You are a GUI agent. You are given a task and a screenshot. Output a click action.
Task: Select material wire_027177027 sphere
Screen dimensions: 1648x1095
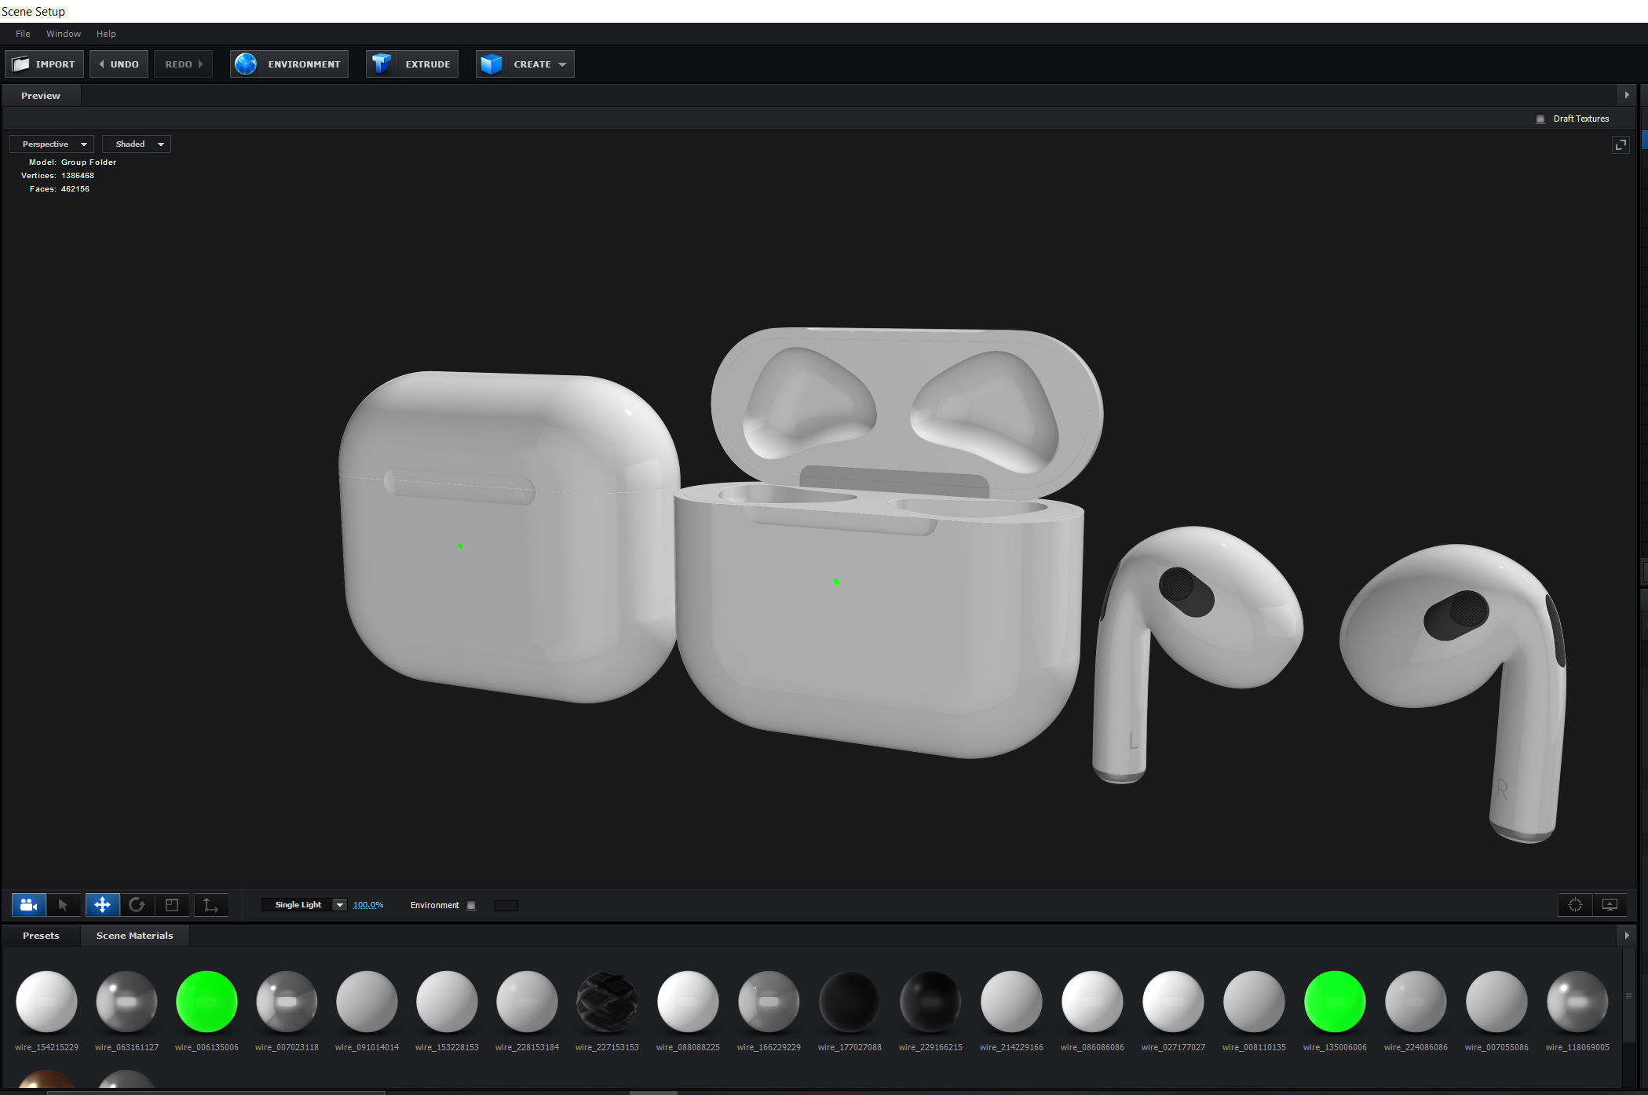pos(1173,1001)
